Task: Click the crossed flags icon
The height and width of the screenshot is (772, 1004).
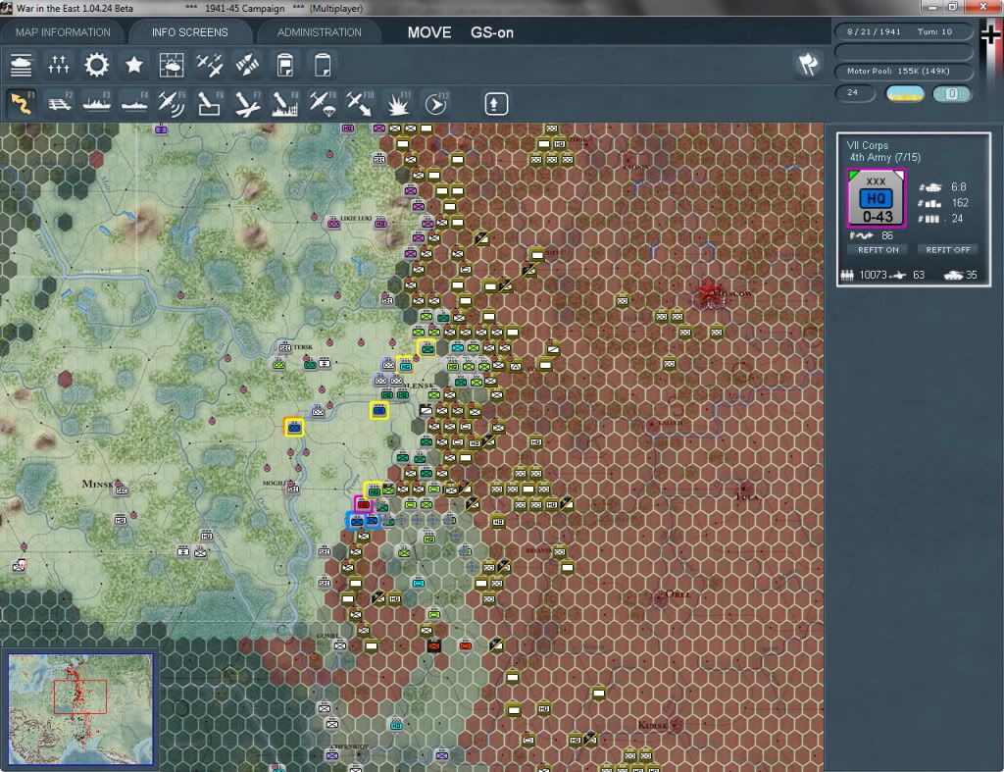Action: tap(808, 64)
